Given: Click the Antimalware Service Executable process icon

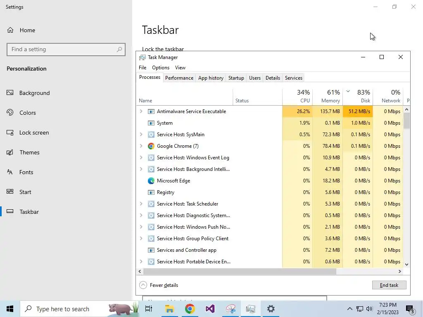Looking at the screenshot, I should (x=151, y=111).
